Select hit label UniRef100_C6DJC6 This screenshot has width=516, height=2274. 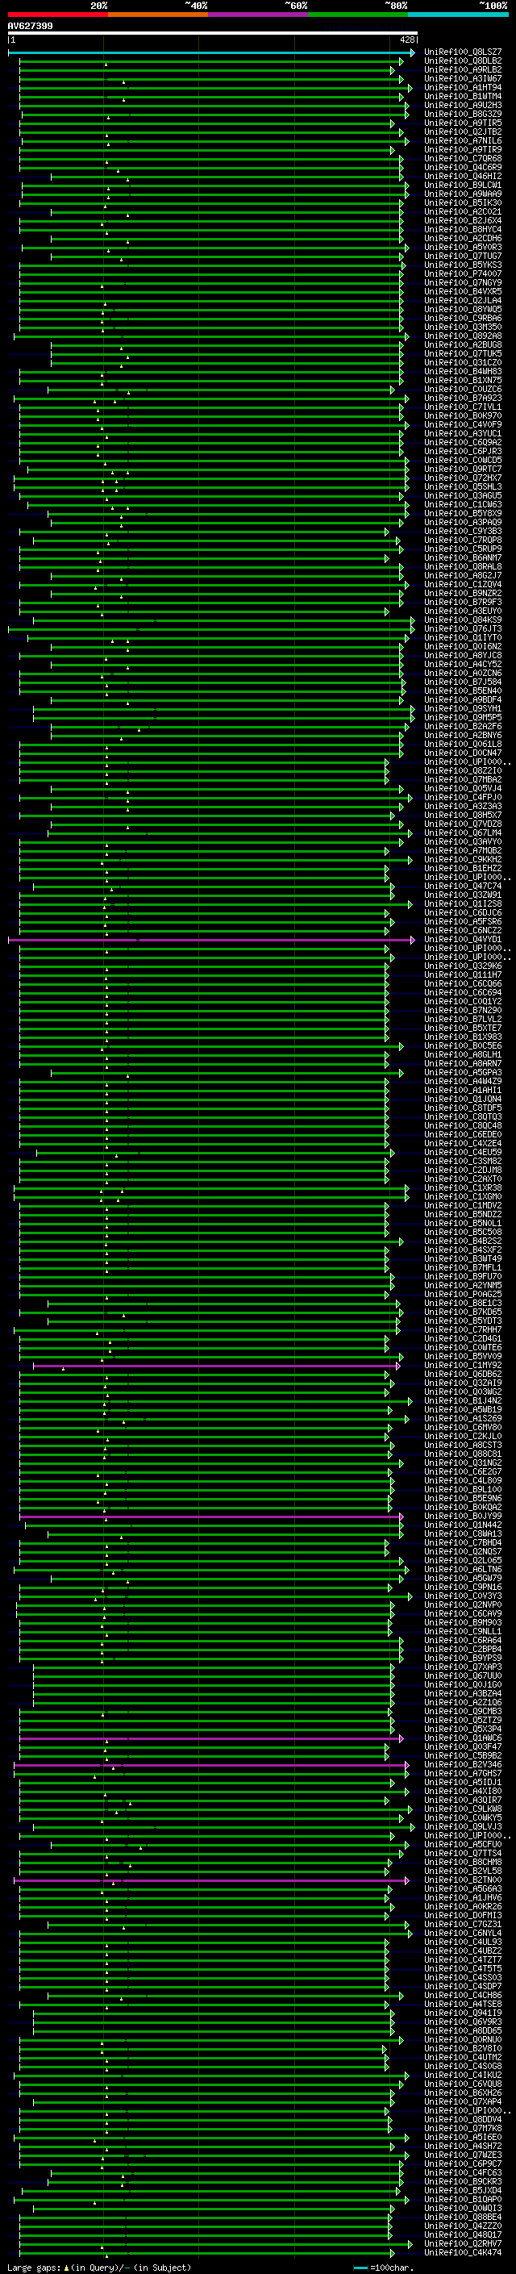coord(463,913)
